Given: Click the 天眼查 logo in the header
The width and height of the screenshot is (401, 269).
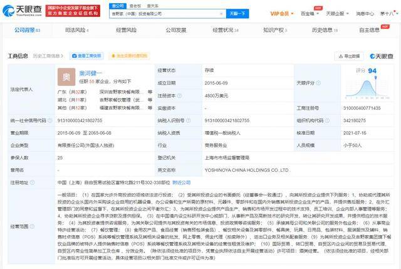Looking at the screenshot, I should [x=22, y=11].
